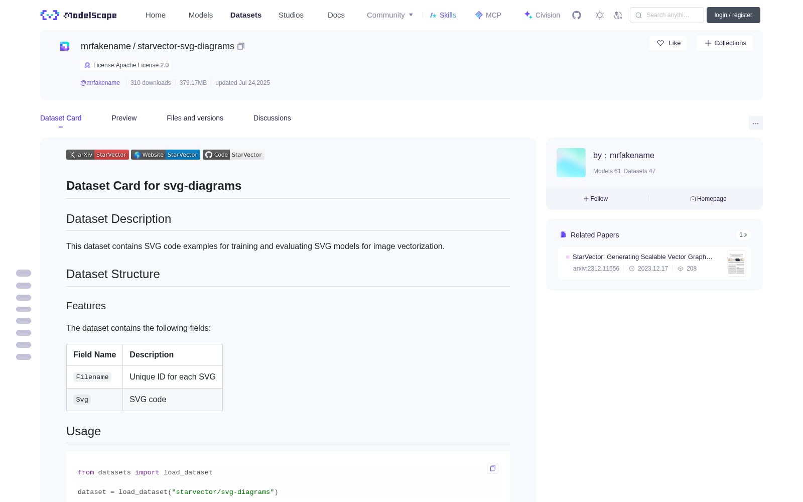Click the Apache License 2.0 tag
The height and width of the screenshot is (502, 803).
[126, 65]
